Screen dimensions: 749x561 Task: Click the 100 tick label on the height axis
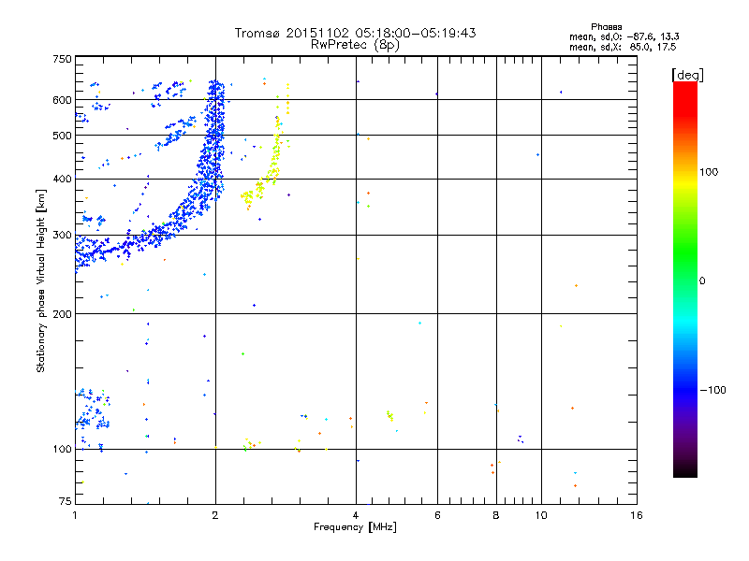click(62, 449)
